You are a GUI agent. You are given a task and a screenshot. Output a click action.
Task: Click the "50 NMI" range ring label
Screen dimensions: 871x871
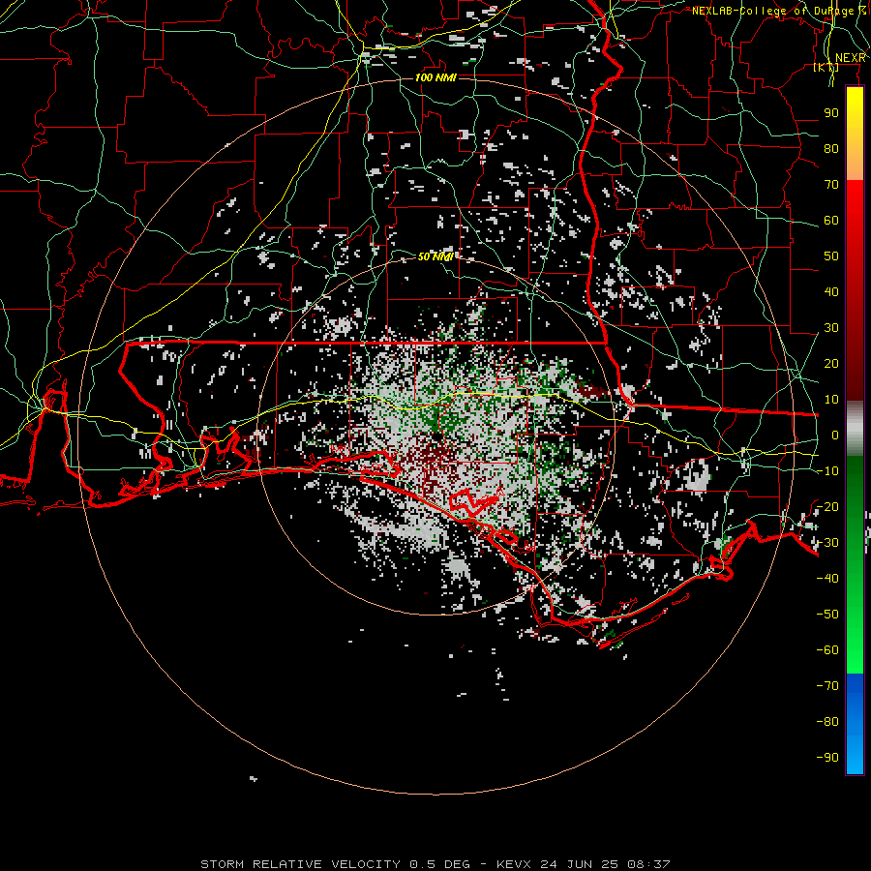pyautogui.click(x=435, y=256)
